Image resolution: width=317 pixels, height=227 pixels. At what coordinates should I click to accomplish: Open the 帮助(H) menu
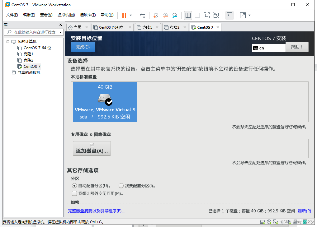107,15
